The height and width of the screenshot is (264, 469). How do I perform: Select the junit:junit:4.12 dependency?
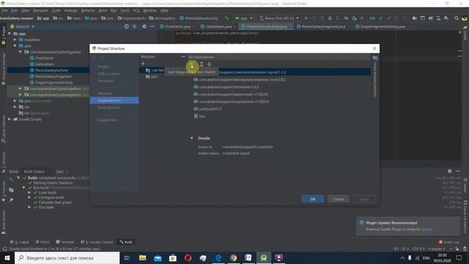(x=207, y=109)
